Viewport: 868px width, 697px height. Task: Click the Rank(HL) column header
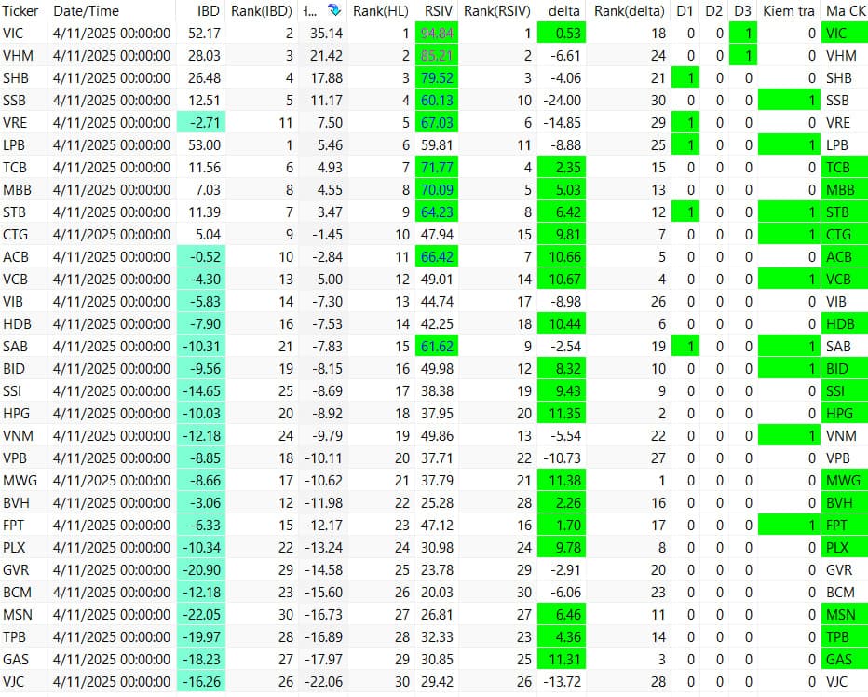tap(380, 10)
